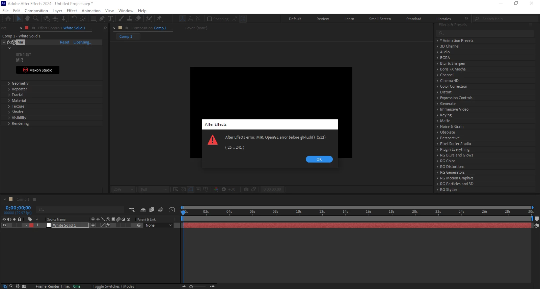Viewport: 540px width, 289px height.
Task: Open the Effect menu
Action: 72,11
